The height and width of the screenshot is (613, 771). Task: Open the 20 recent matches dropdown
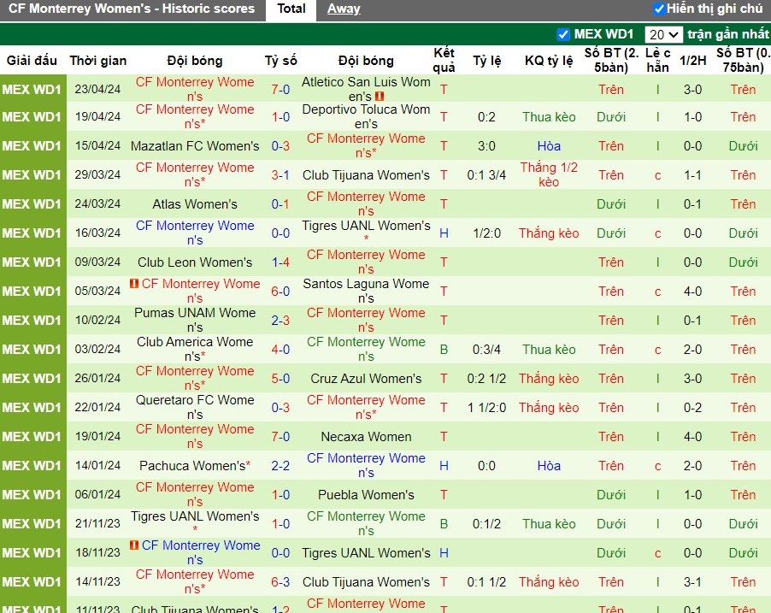click(x=663, y=34)
